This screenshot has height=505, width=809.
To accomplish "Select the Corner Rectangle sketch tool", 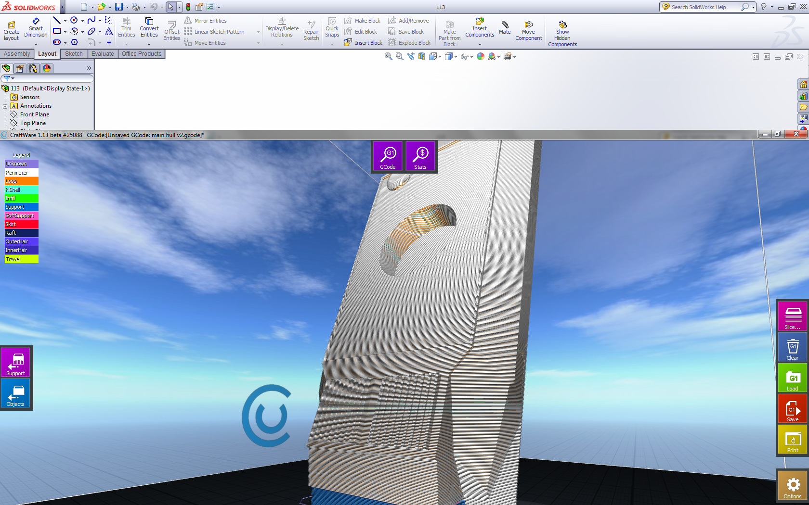I will coord(57,31).
